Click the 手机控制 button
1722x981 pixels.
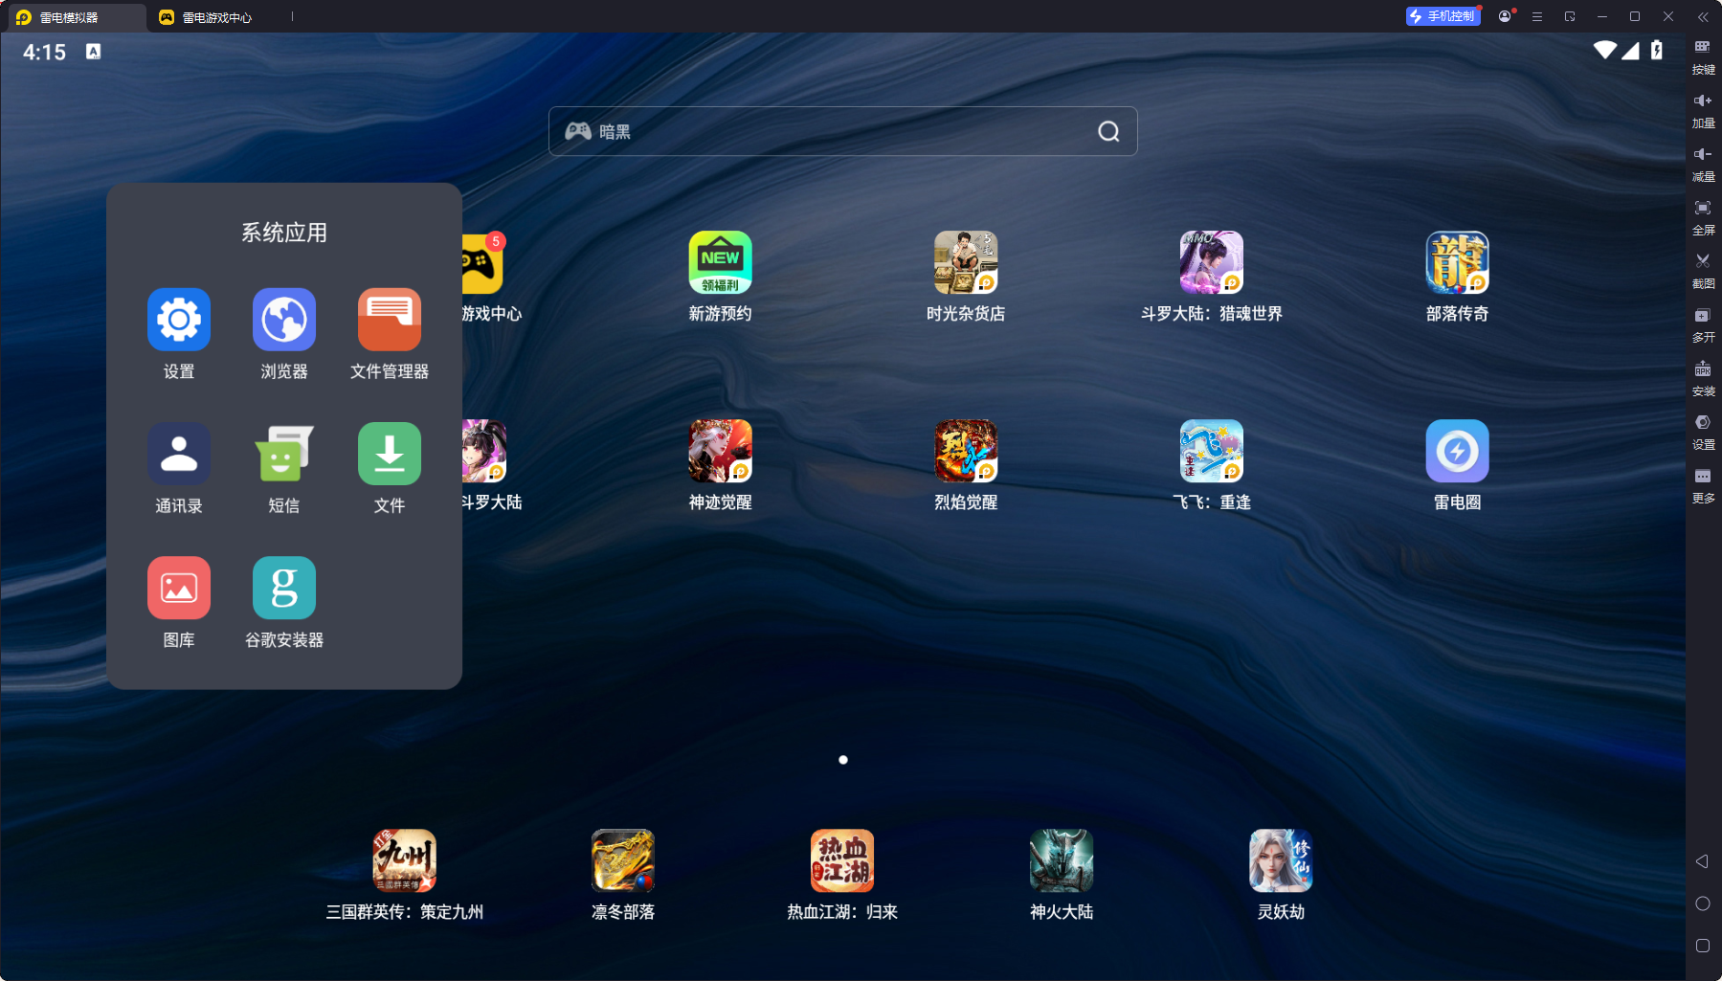point(1442,16)
